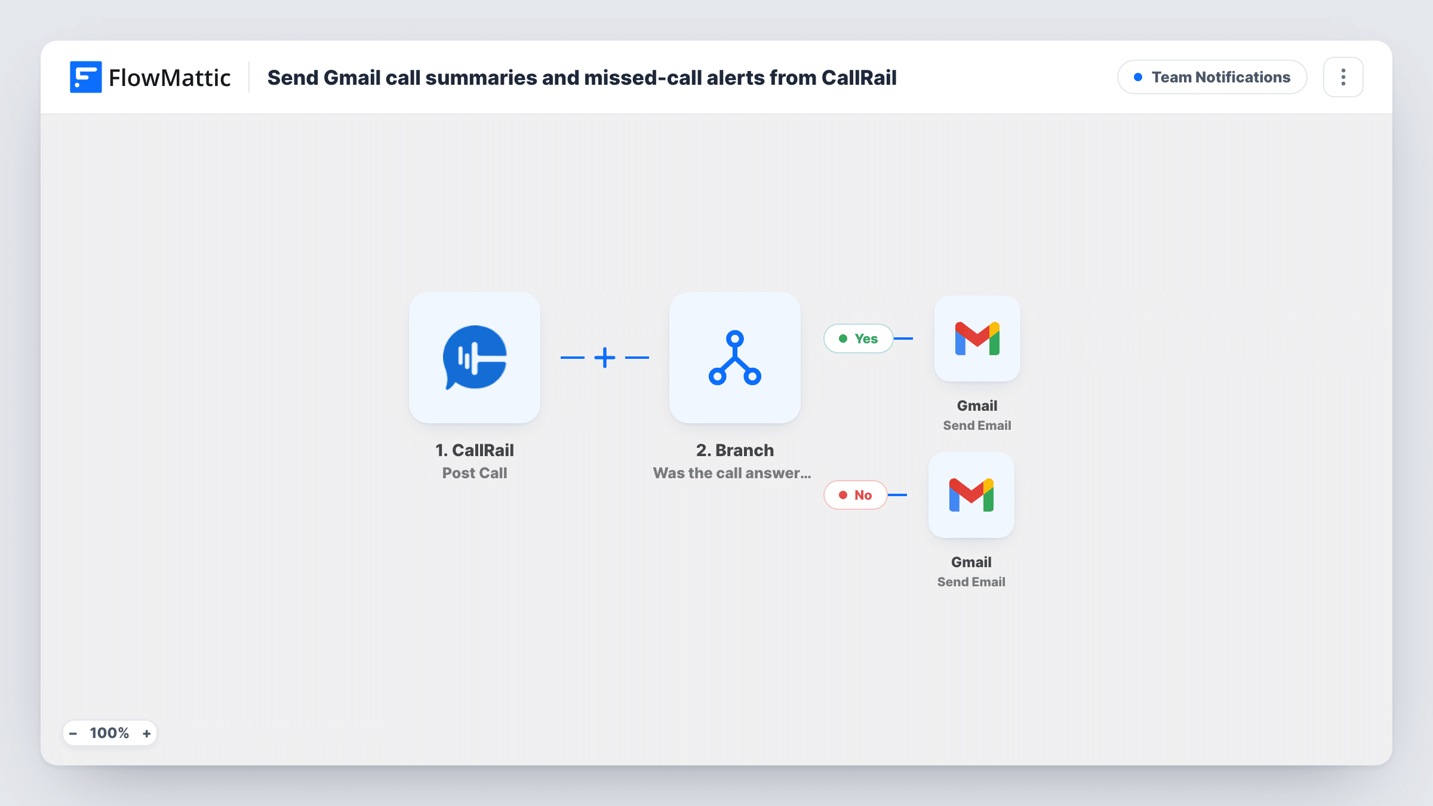The height and width of the screenshot is (806, 1433).
Task: Click the FlowMattic logo
Action: (150, 78)
